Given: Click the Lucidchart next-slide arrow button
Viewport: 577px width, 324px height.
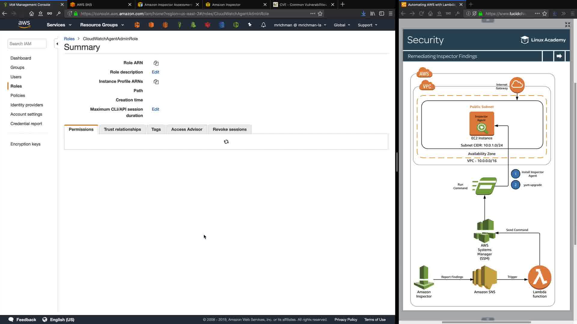Looking at the screenshot, I should pos(559,56).
